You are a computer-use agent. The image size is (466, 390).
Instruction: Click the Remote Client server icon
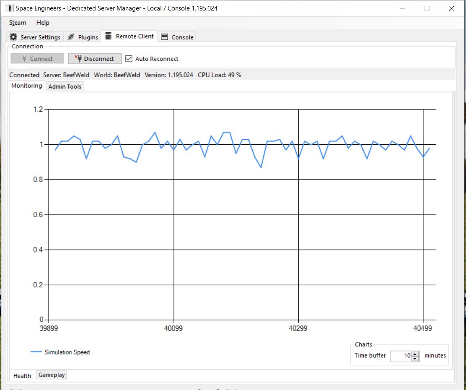(109, 36)
